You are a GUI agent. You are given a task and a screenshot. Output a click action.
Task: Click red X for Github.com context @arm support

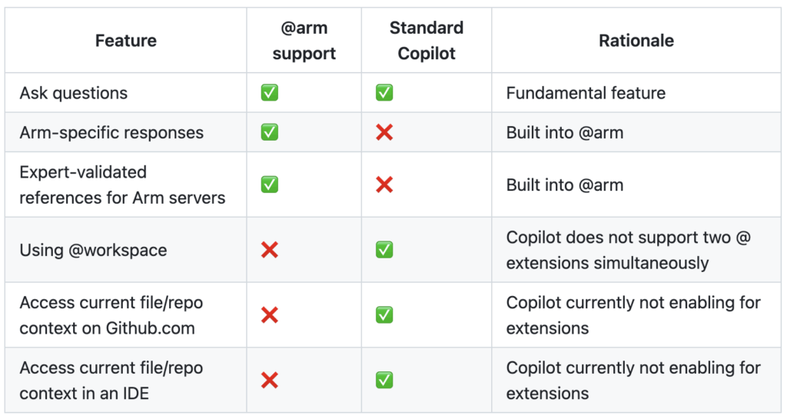(270, 315)
